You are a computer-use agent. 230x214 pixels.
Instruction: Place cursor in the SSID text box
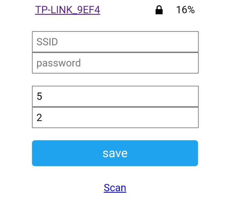pyautogui.click(x=115, y=42)
